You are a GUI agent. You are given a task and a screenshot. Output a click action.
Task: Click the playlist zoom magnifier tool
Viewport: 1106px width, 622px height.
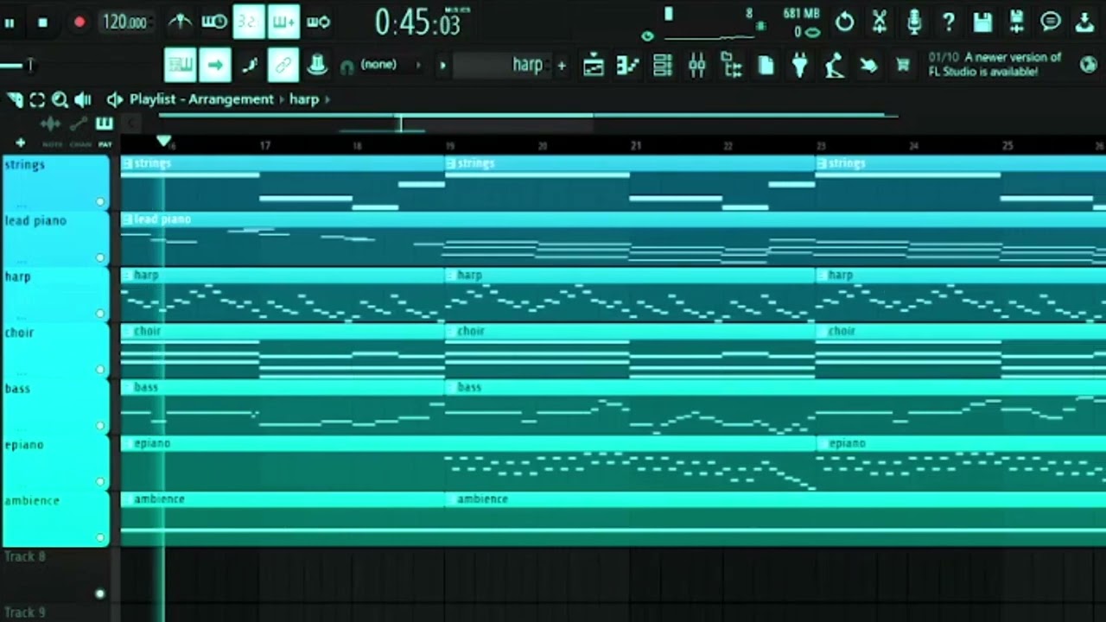pyautogui.click(x=60, y=99)
